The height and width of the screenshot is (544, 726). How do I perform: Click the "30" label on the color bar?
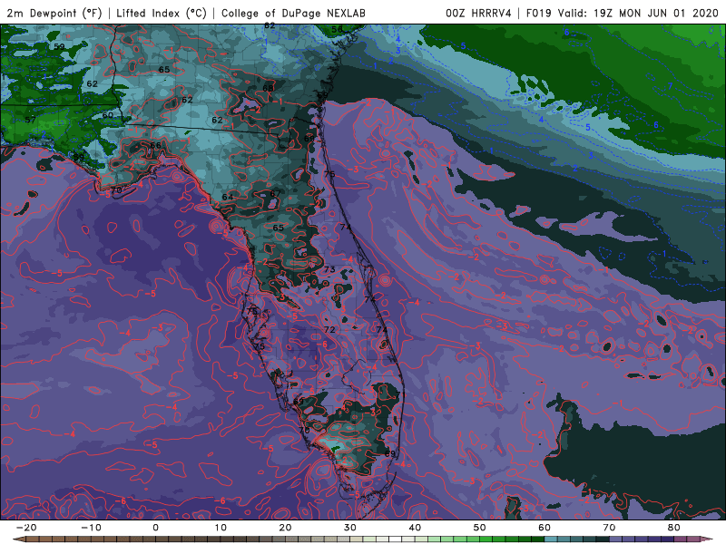point(350,528)
